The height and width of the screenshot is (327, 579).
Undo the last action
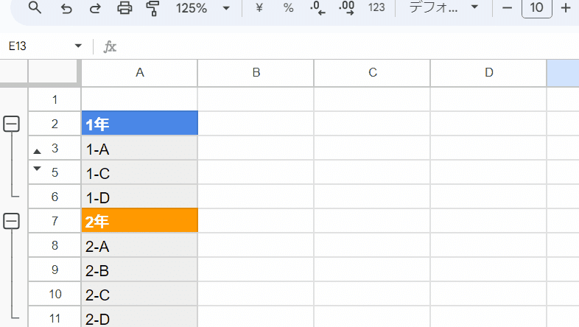coord(66,8)
